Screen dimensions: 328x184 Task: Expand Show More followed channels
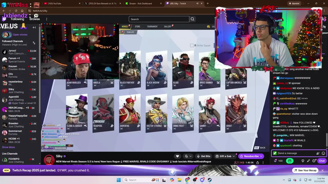(8, 147)
